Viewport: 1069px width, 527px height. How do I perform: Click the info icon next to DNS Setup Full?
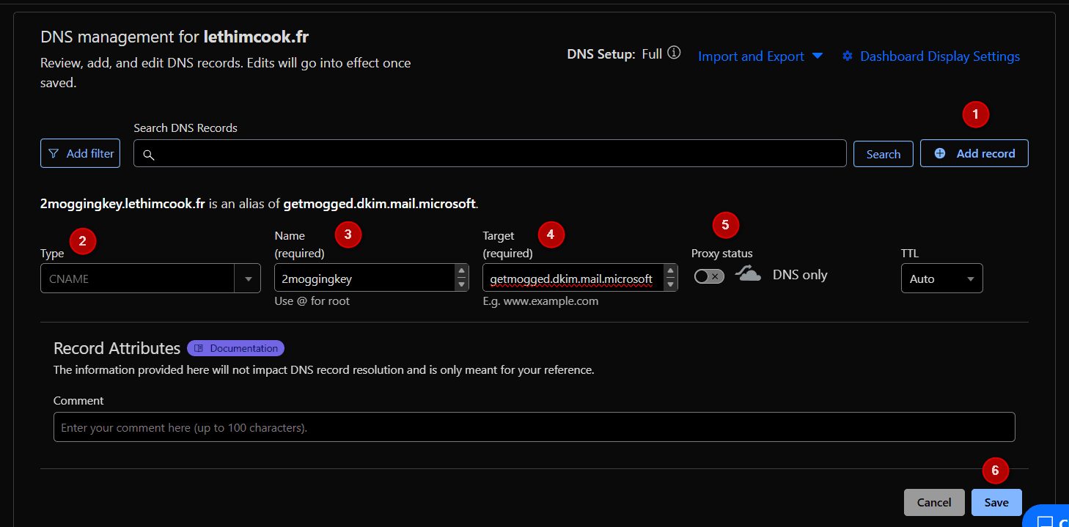pos(674,52)
